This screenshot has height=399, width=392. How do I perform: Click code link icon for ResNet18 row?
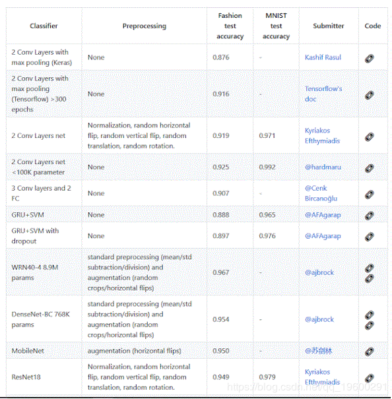point(370,378)
